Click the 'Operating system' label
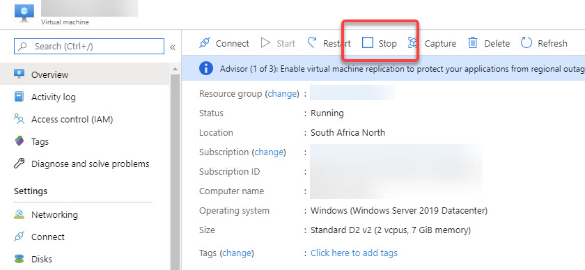Screen dimensions: 585x270 pyautogui.click(x=234, y=211)
